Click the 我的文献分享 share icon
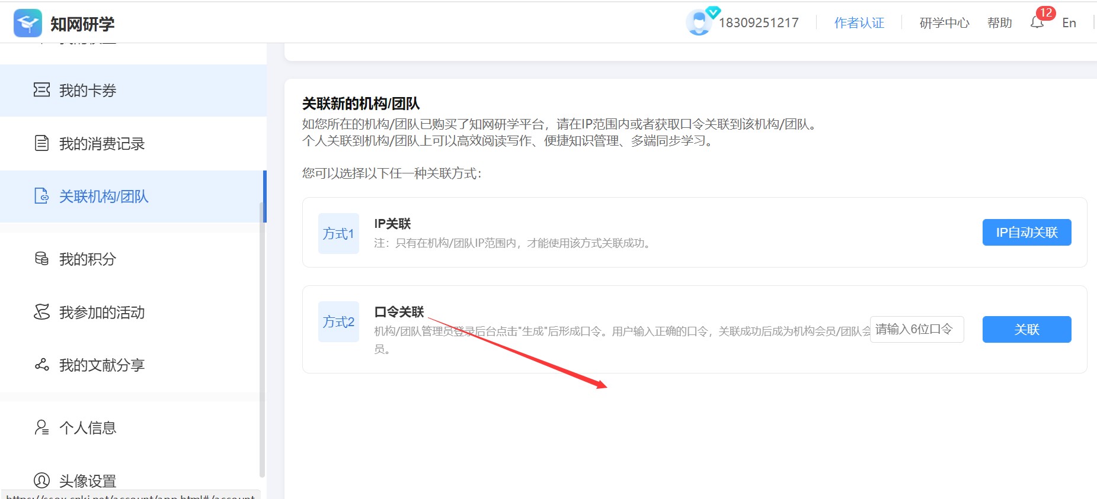1097x499 pixels. click(x=41, y=365)
